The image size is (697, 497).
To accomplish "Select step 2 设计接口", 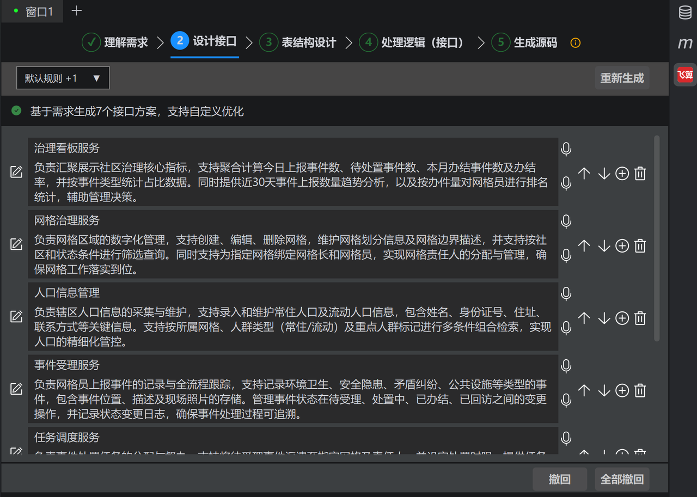I will [x=204, y=41].
